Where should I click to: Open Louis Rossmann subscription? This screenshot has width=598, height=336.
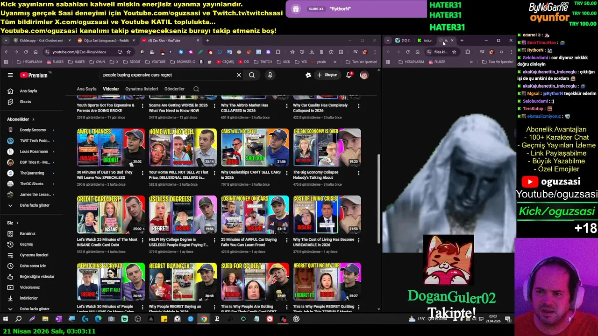coord(34,152)
